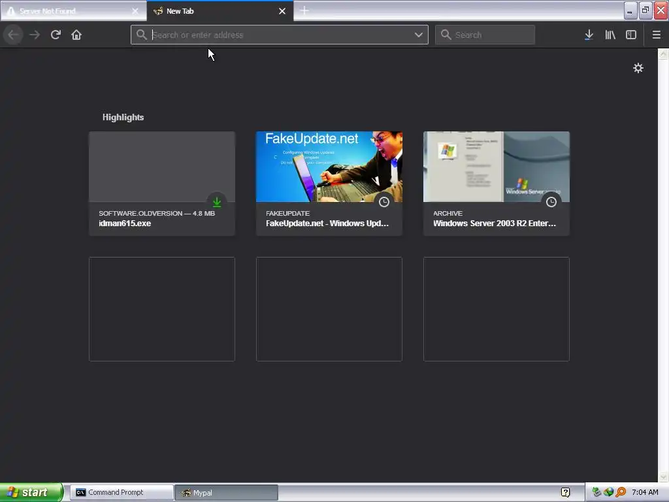Screen dimensions: 669x502
Task: Toggle the sidebar view
Action: pos(631,35)
